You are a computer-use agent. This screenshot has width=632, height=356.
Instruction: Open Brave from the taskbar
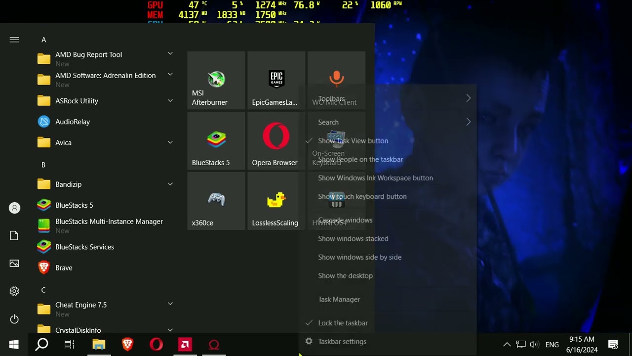pos(127,345)
